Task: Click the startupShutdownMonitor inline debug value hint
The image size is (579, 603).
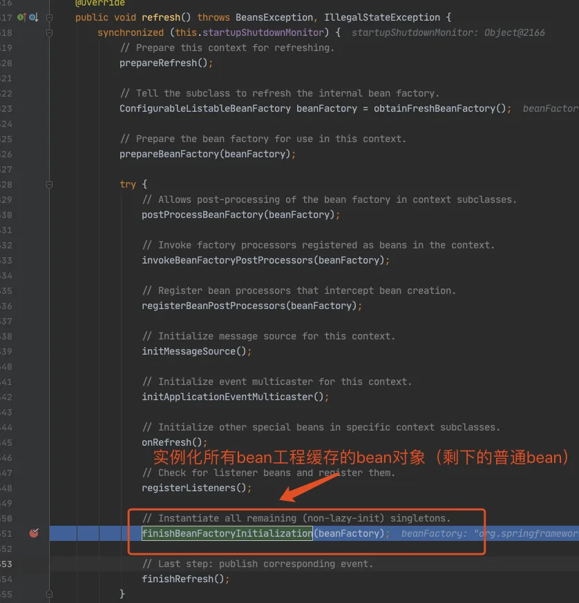Action: pos(448,32)
